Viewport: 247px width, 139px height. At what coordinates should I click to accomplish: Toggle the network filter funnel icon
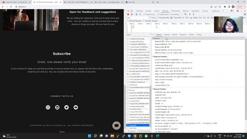tap(136, 14)
